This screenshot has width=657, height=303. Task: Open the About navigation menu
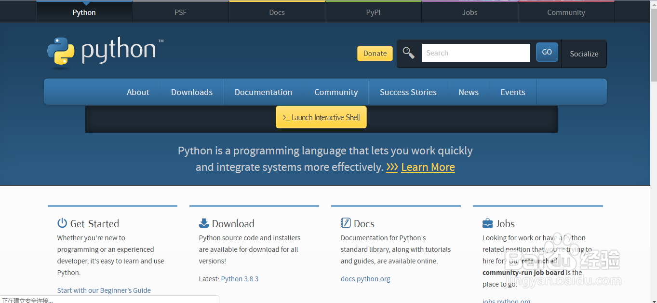pos(138,92)
